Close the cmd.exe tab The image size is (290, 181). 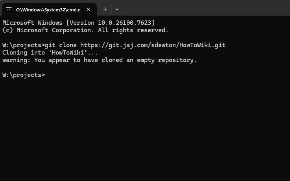(88, 9)
